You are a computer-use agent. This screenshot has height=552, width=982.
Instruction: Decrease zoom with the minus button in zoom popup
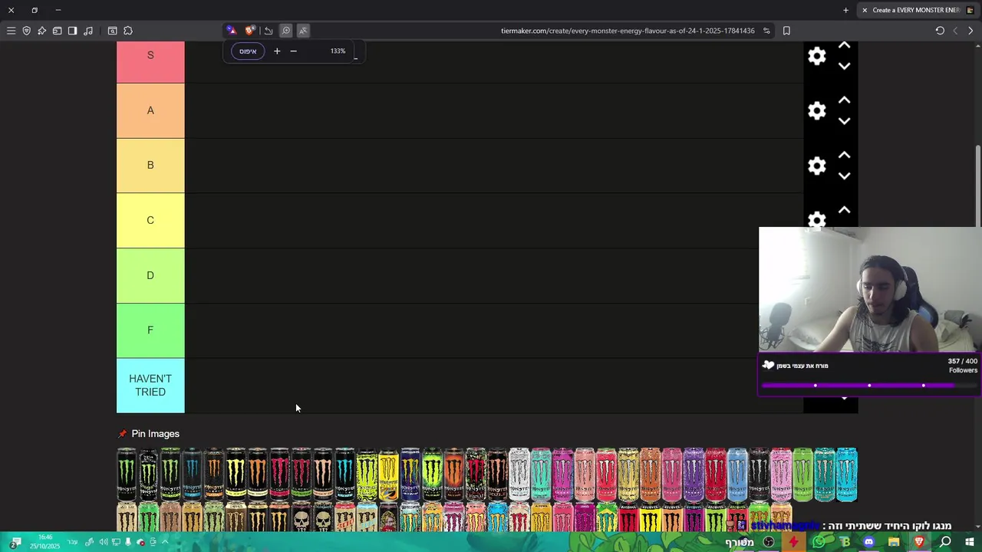293,51
